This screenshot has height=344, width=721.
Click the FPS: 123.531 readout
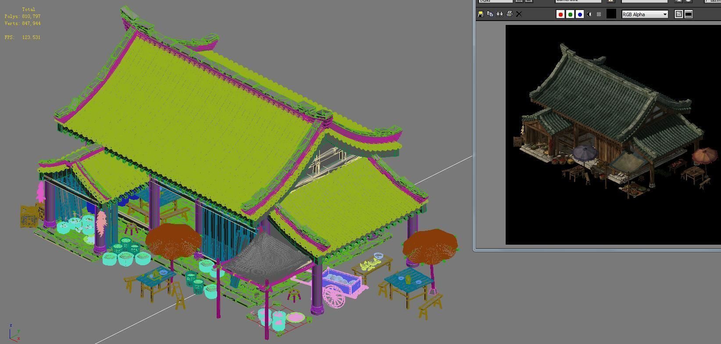22,37
